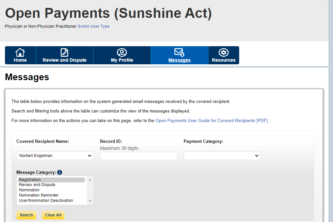Click the My Profile person icon
333x222 pixels.
122,52
